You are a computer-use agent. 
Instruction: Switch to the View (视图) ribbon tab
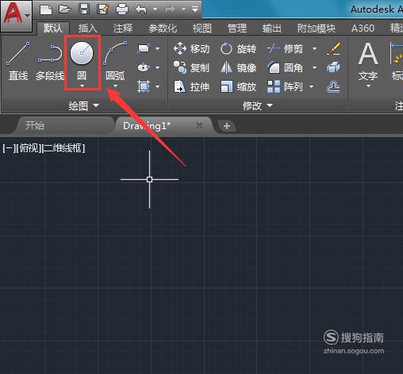pos(202,28)
